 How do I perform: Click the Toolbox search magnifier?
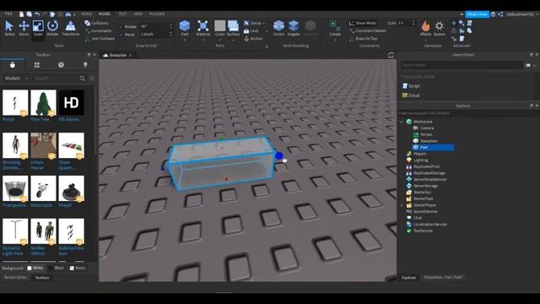point(83,79)
